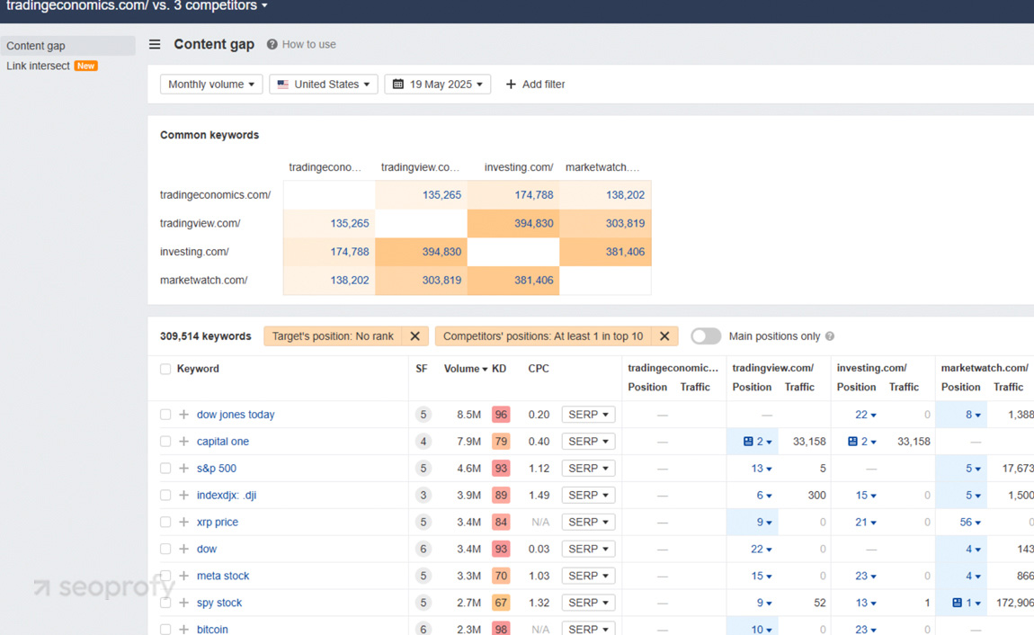Open SERP dropdown for dow jones today

588,414
